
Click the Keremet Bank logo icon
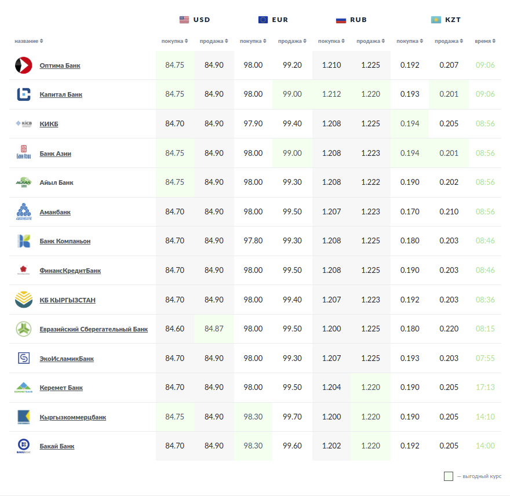coord(23,388)
